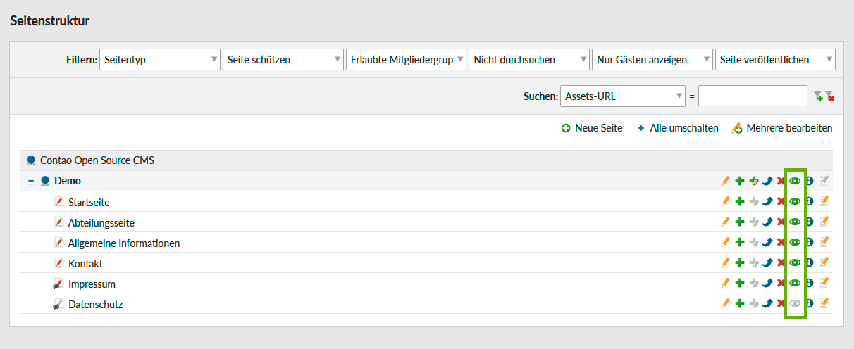This screenshot has width=854, height=349.
Task: Apply filter using the funnel plus icon
Action: point(817,96)
